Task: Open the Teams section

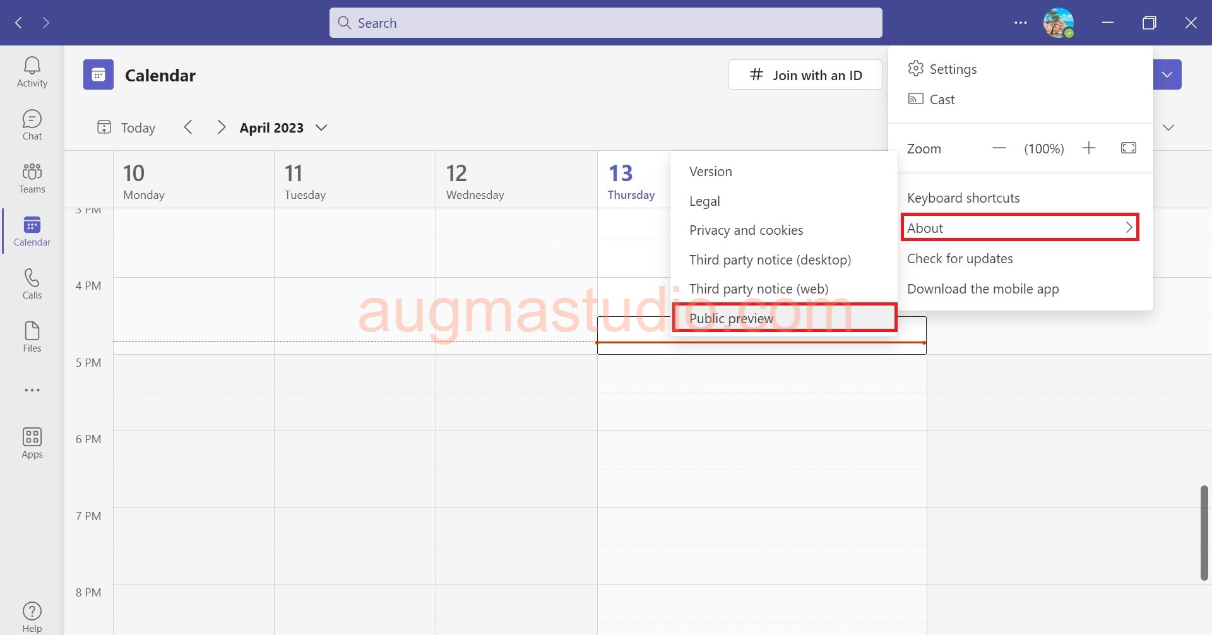Action: click(32, 177)
